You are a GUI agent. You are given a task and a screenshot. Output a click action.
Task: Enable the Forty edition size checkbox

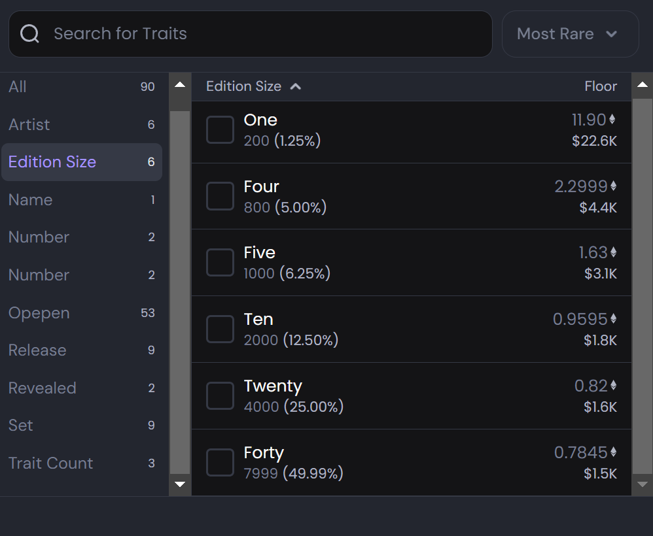[x=220, y=462]
